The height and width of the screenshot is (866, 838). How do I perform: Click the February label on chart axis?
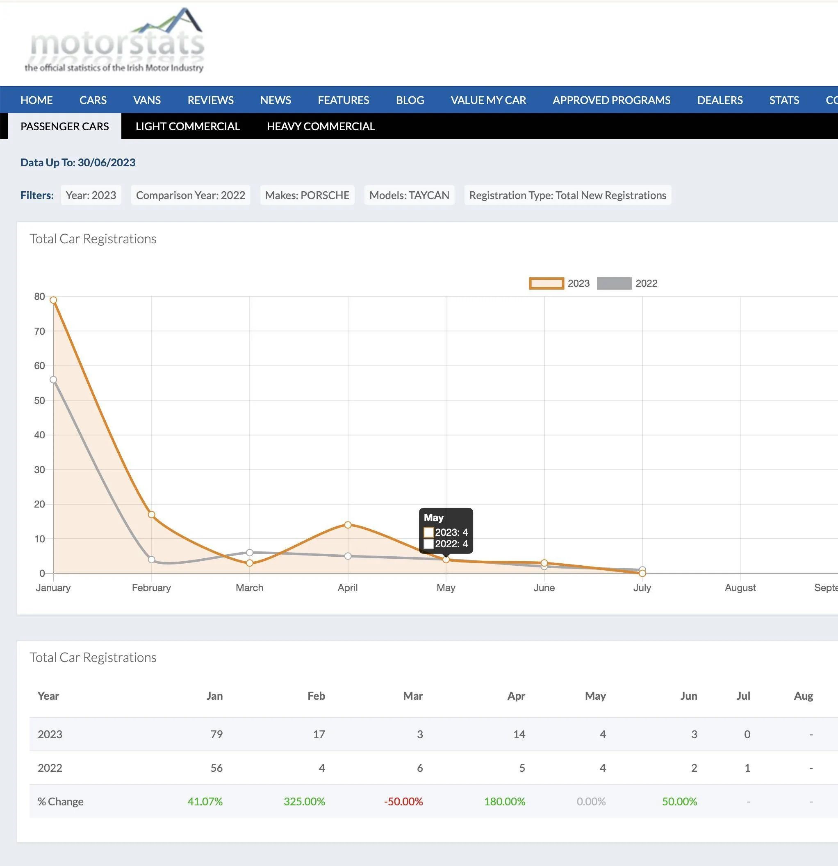151,587
